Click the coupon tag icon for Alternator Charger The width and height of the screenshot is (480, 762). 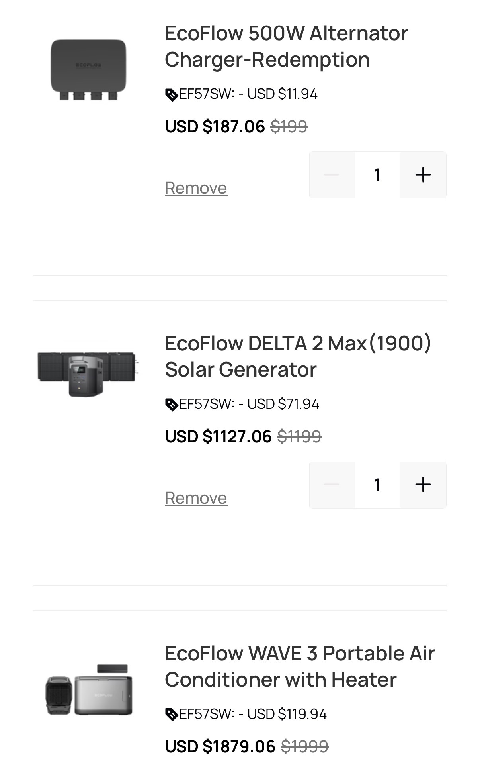point(172,95)
